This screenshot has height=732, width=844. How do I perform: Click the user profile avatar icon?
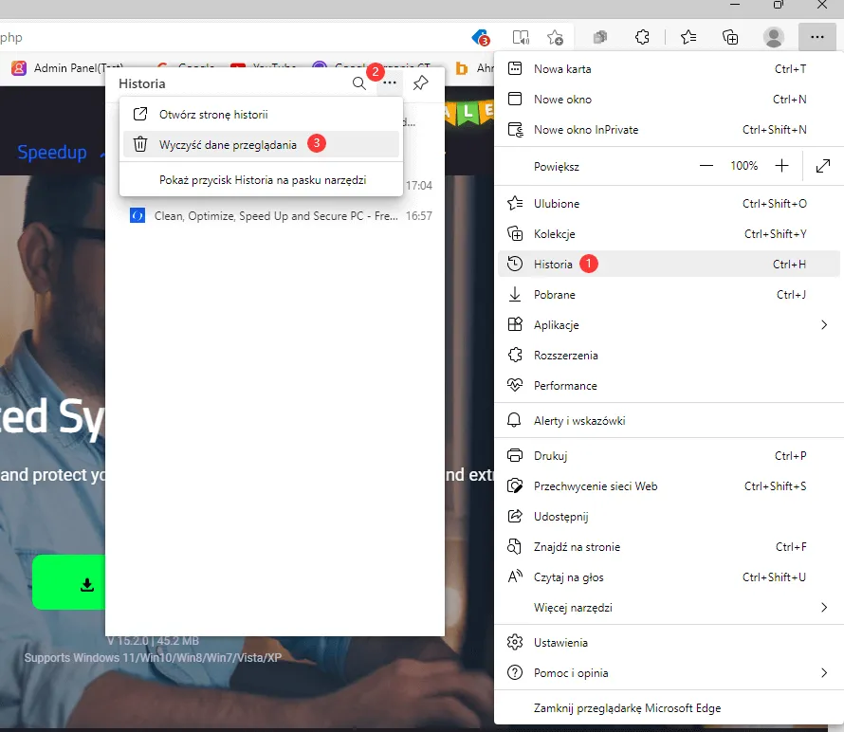click(x=774, y=37)
